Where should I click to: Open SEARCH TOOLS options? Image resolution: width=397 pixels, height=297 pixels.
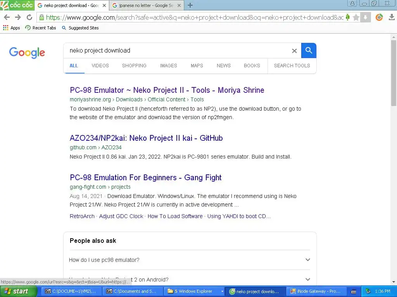292,66
